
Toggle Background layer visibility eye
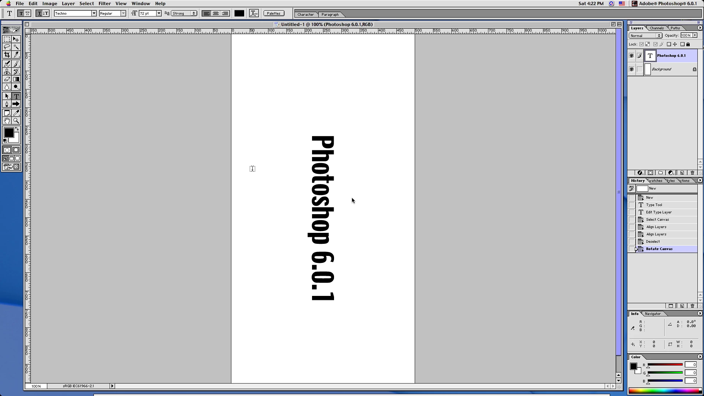[631, 69]
